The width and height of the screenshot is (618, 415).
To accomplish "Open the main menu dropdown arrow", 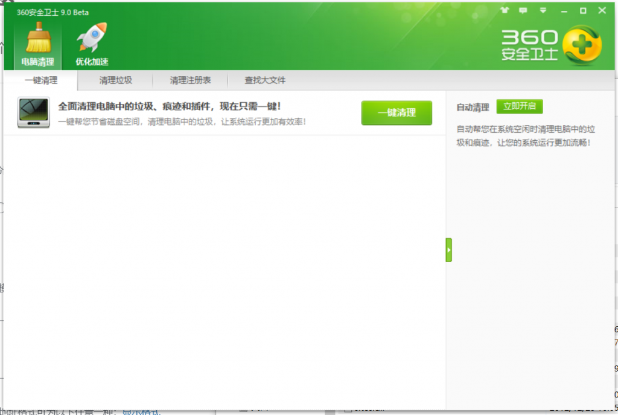I will pos(541,10).
